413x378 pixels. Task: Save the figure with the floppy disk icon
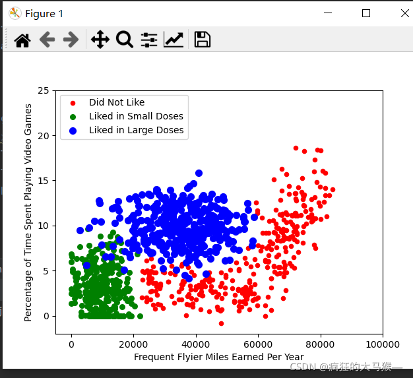203,40
